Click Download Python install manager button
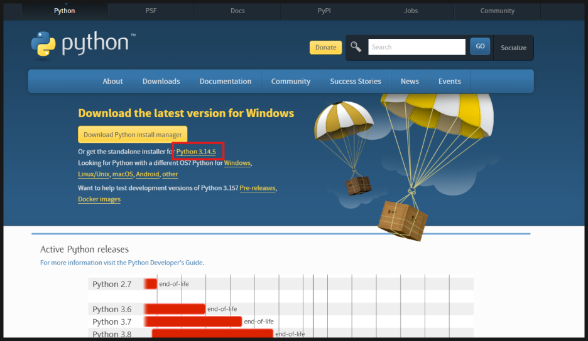Screen dimensions: 588x341 (x=133, y=135)
